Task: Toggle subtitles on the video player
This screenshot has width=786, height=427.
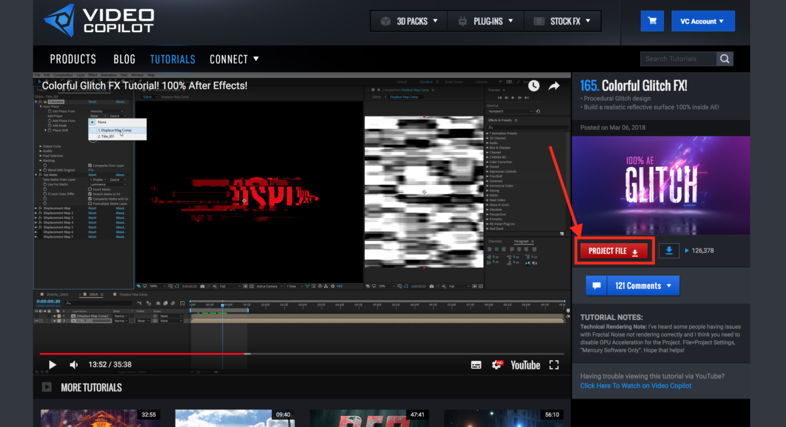Action: coord(477,365)
